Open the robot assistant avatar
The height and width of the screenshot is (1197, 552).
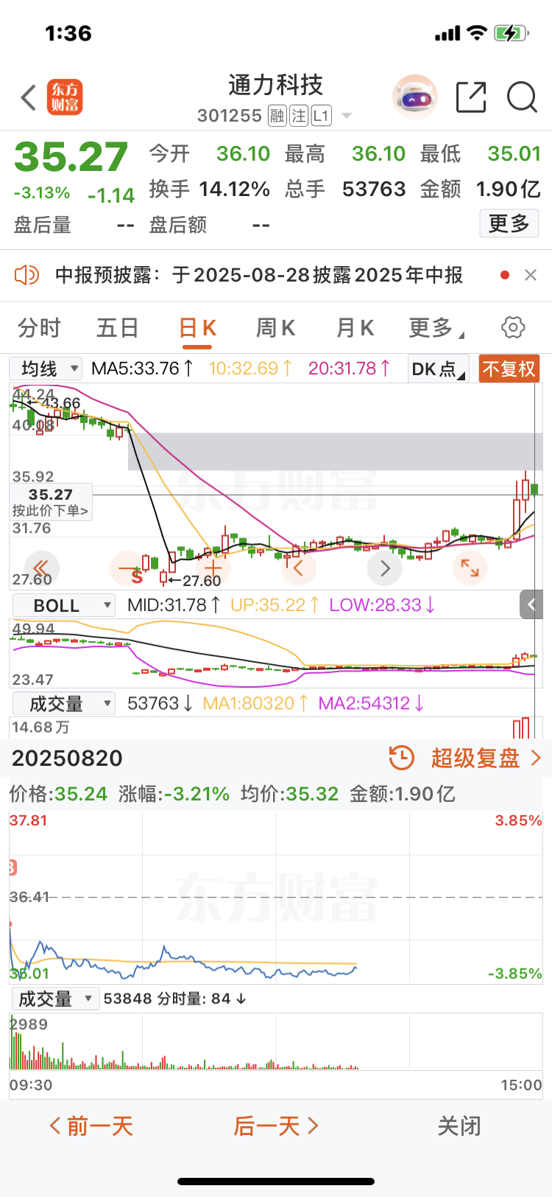415,97
